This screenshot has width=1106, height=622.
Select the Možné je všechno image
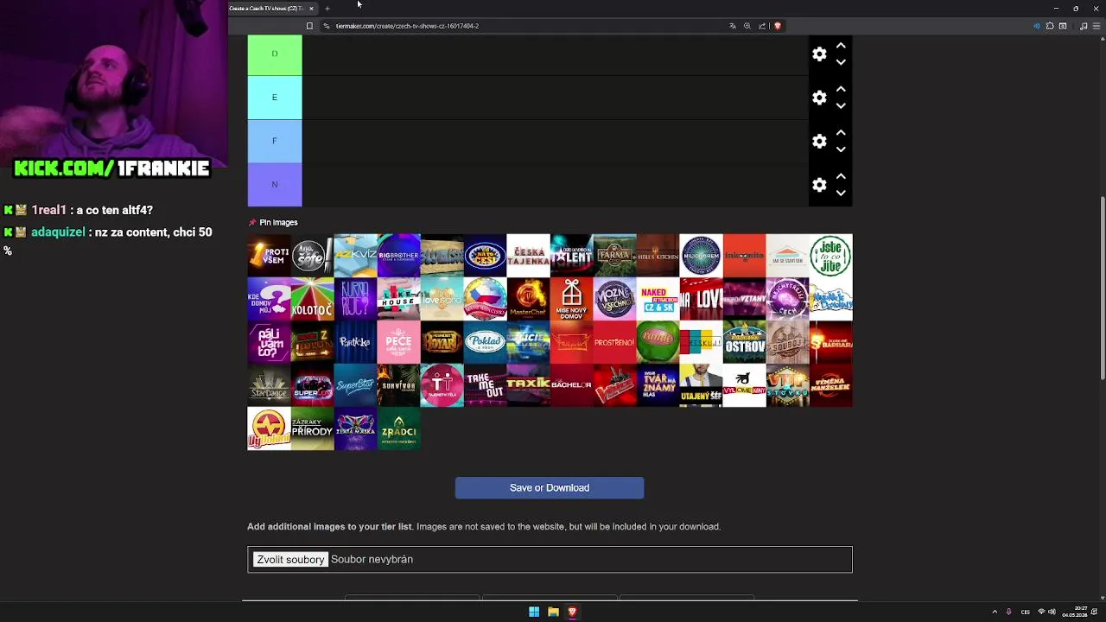(614, 299)
